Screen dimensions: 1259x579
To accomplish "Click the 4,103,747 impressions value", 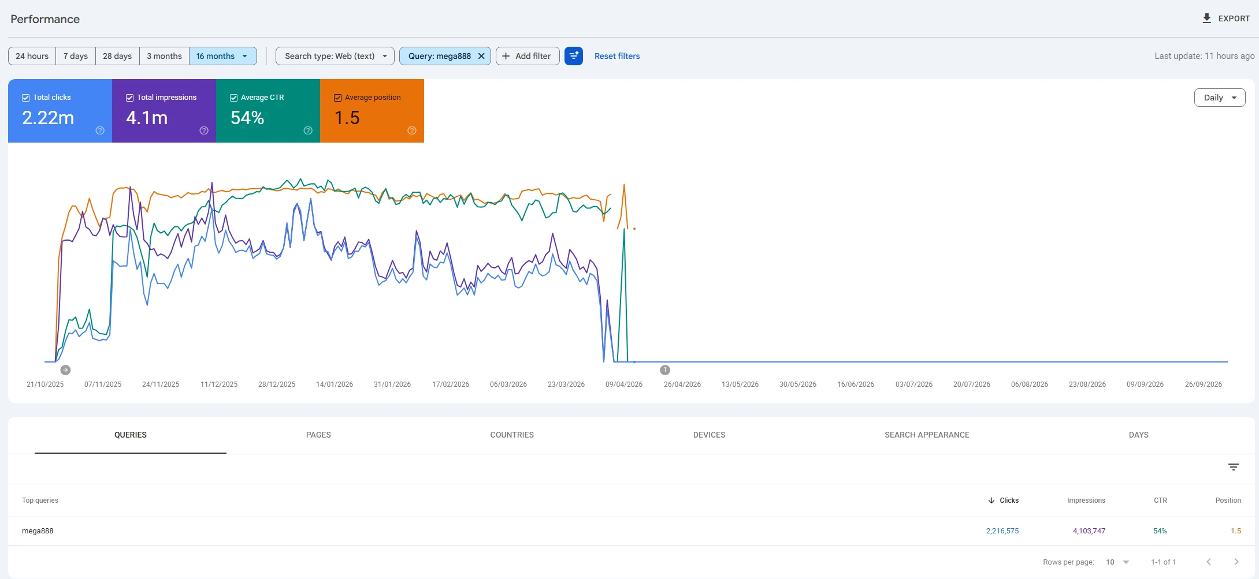I will tap(1089, 531).
